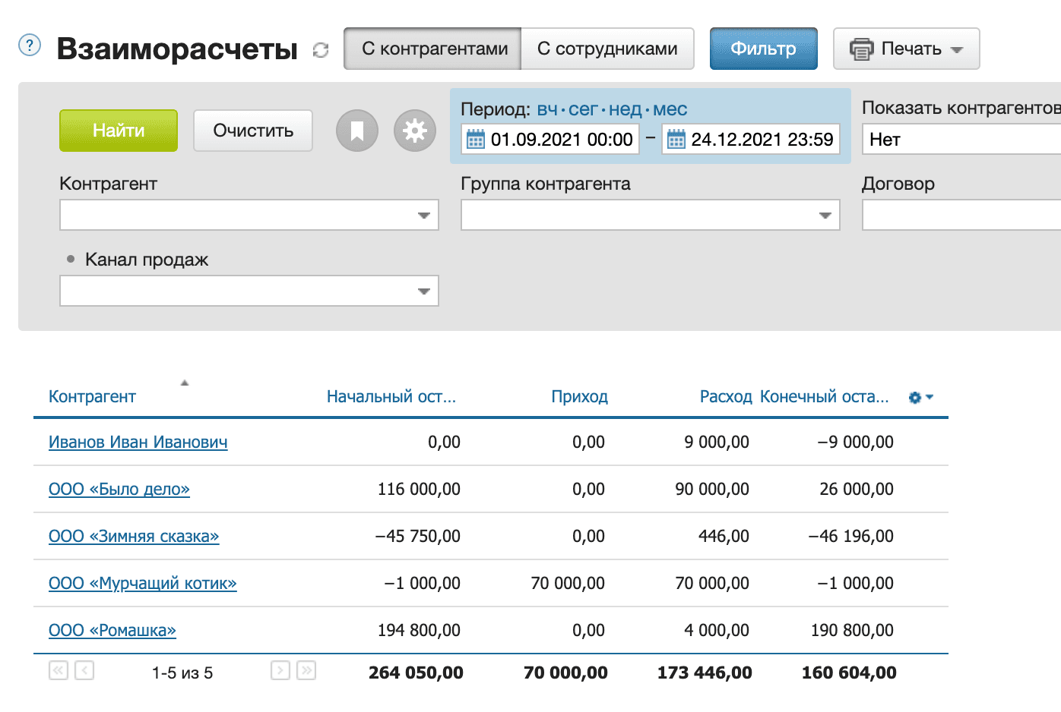Viewport: 1061px width, 712px height.
Task: Go to next page arrow
Action: (x=280, y=670)
